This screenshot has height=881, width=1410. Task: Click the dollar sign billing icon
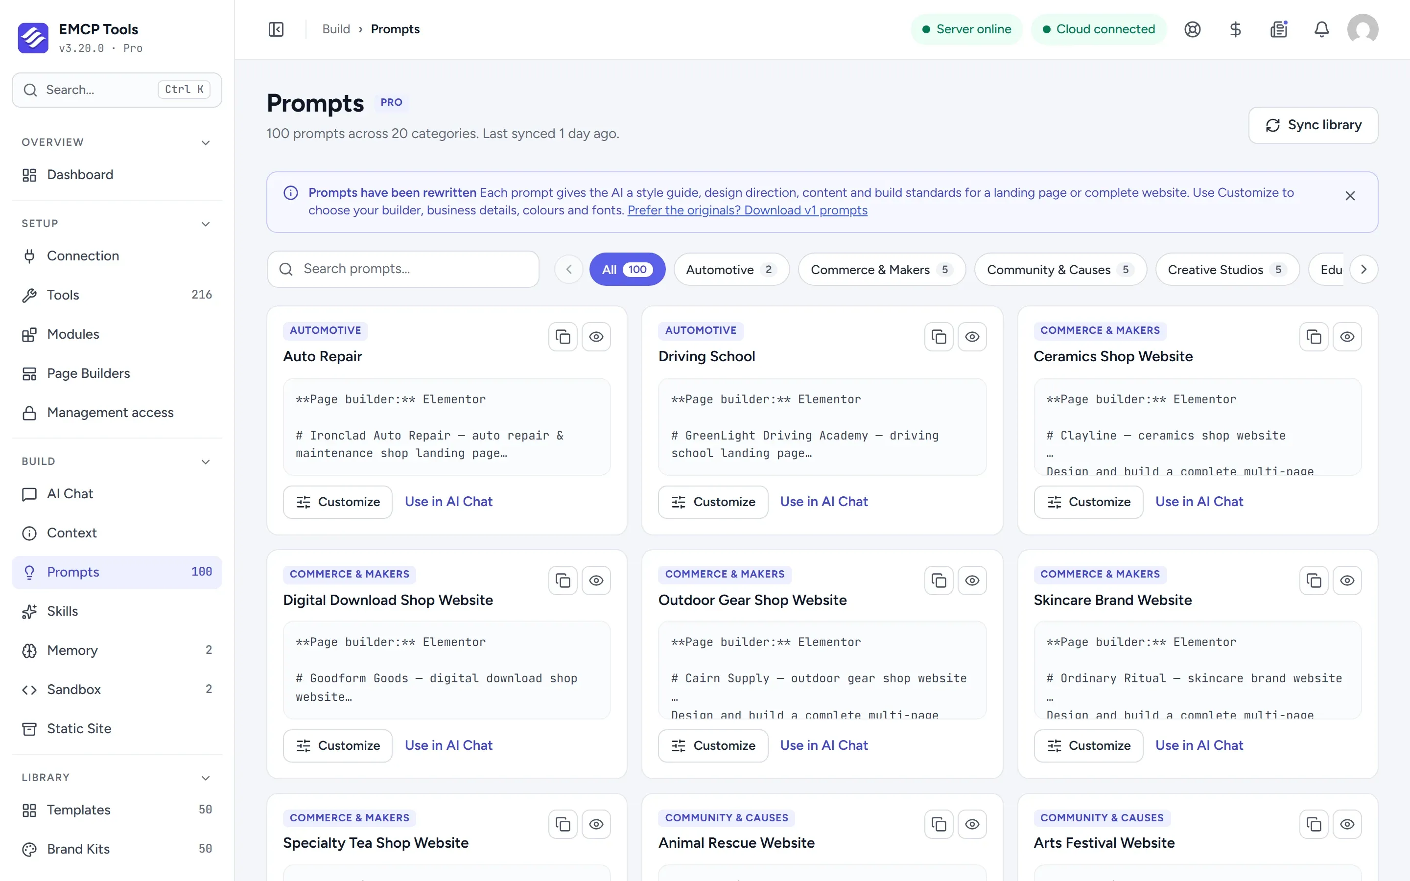coord(1235,29)
